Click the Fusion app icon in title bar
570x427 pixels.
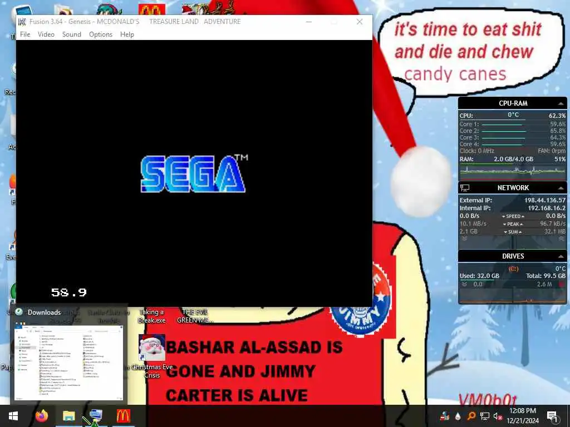tap(22, 22)
